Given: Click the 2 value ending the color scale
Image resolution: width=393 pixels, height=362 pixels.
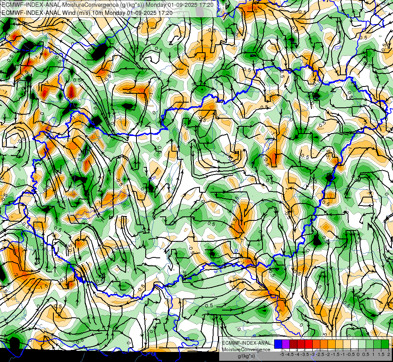Looking at the screenshot, I should pos(389,354).
